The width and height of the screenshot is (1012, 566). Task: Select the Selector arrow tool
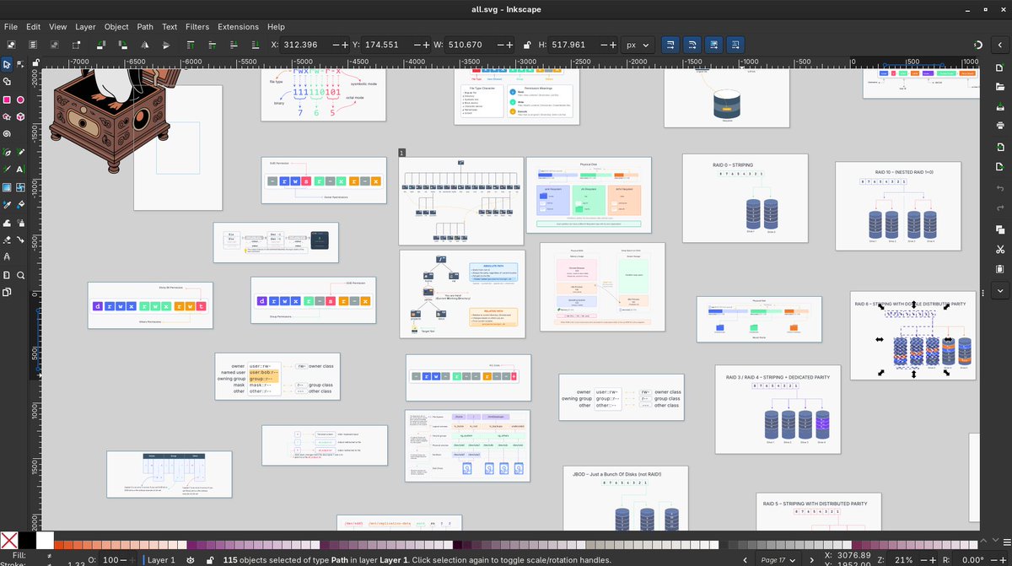click(x=7, y=64)
